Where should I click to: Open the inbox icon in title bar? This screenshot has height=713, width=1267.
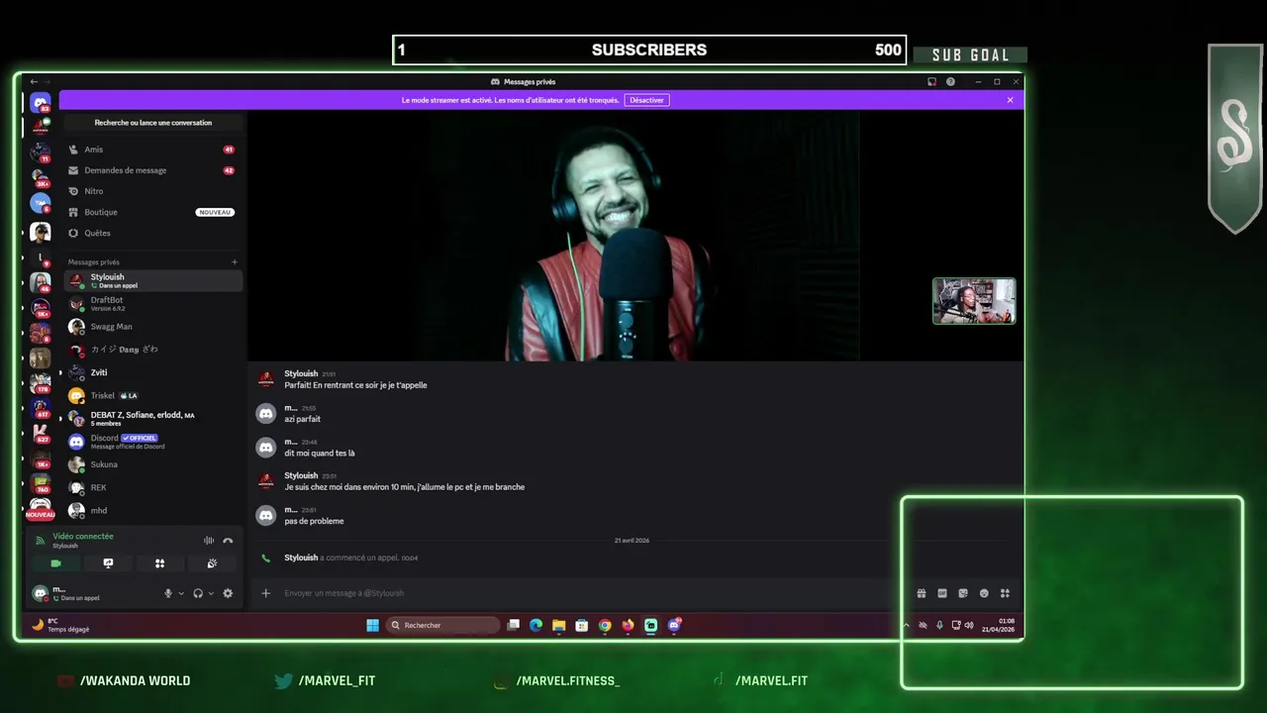(931, 82)
